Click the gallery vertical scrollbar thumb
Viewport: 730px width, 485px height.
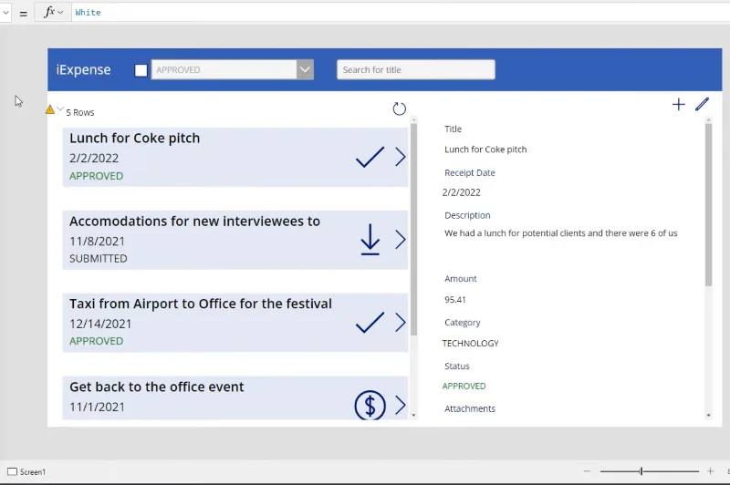coord(414,229)
